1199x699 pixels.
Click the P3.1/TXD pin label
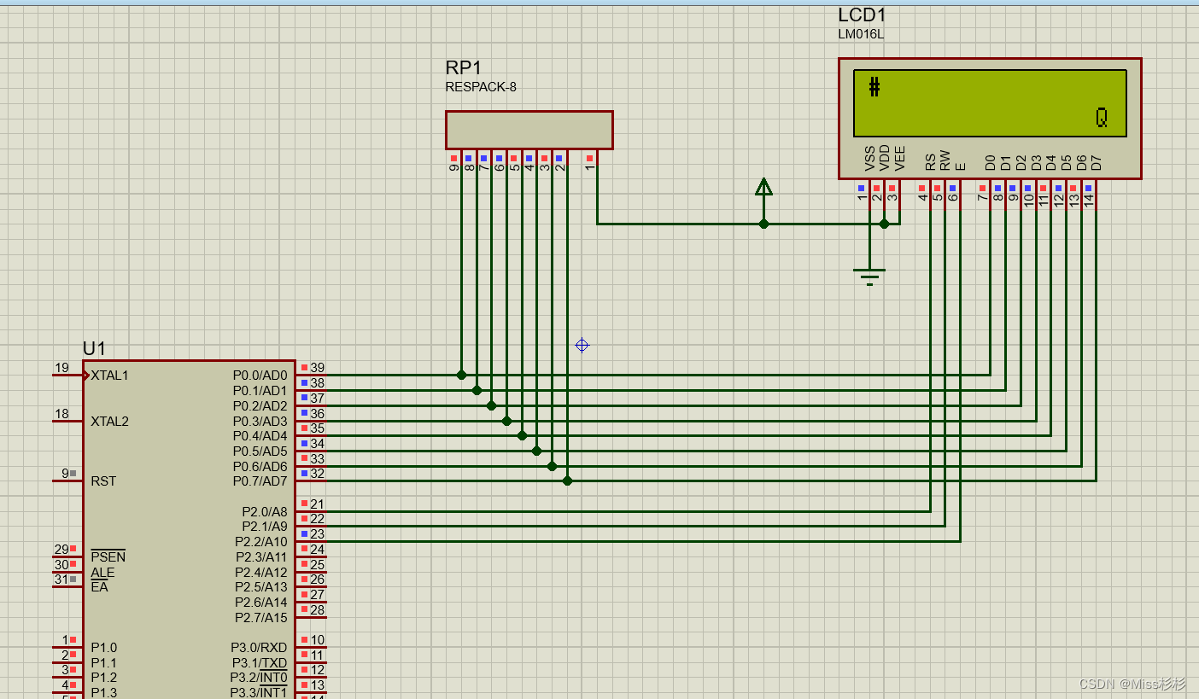point(260,663)
